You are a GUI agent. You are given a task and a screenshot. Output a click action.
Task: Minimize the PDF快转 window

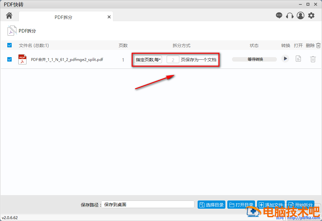point(300,4)
